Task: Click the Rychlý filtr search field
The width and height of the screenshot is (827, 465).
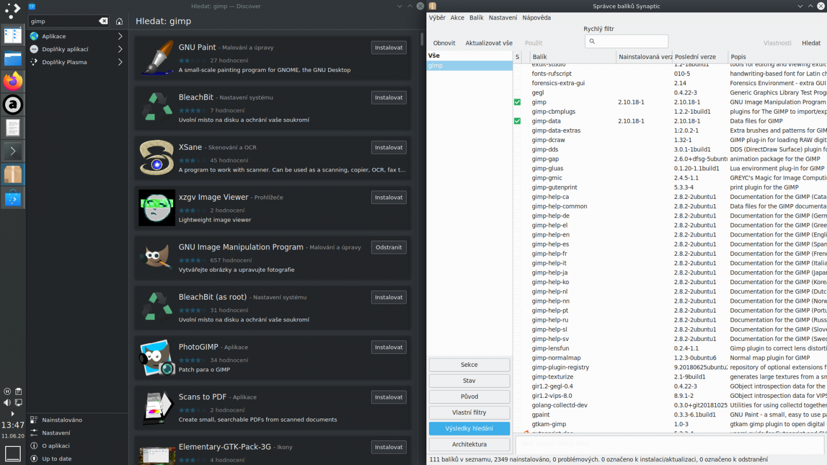Action: coord(626,41)
